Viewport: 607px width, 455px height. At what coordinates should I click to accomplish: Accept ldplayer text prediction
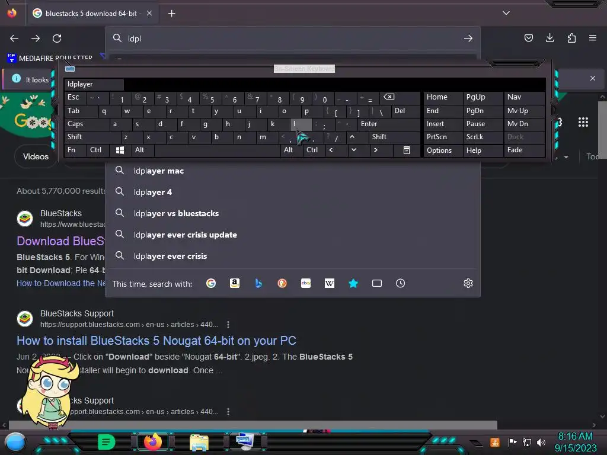pyautogui.click(x=94, y=84)
